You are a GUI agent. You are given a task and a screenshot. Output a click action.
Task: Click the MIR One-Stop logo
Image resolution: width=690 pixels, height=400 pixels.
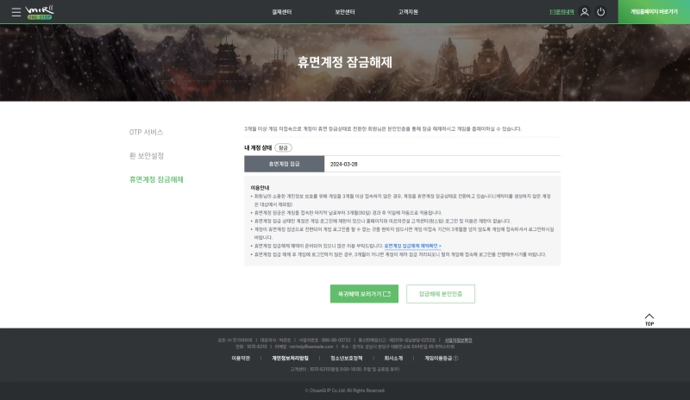coord(41,12)
